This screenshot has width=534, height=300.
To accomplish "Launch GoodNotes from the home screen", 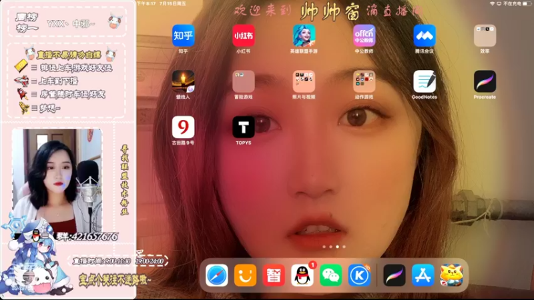I will [x=425, y=81].
